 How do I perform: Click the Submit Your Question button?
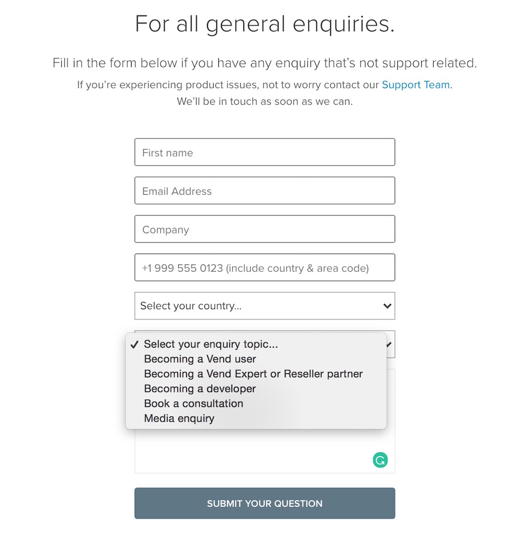pyautogui.click(x=265, y=503)
